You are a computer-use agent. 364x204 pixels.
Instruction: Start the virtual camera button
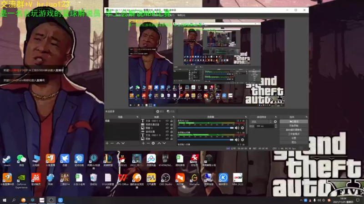coord(293,130)
